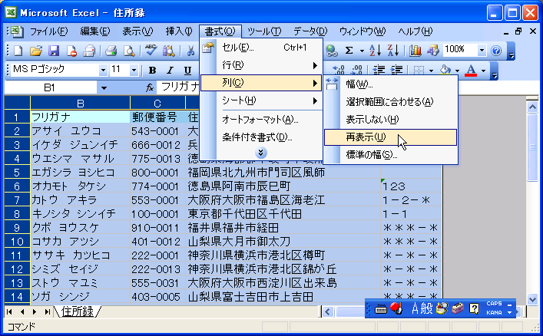Choose 表示しない(H) to hide columns
Screen dimensions: 543x336
click(391, 120)
